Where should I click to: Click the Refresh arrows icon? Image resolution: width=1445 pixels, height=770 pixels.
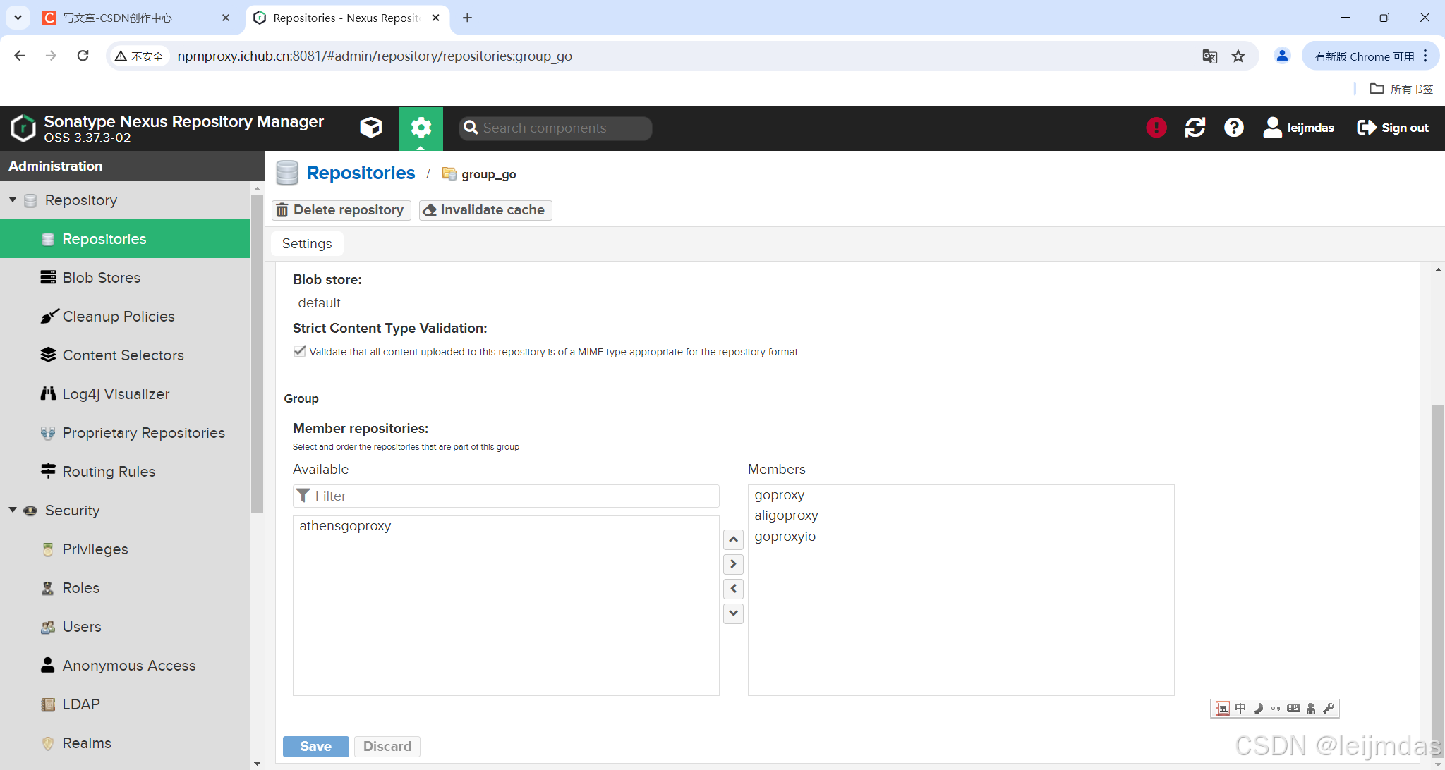tap(1195, 128)
